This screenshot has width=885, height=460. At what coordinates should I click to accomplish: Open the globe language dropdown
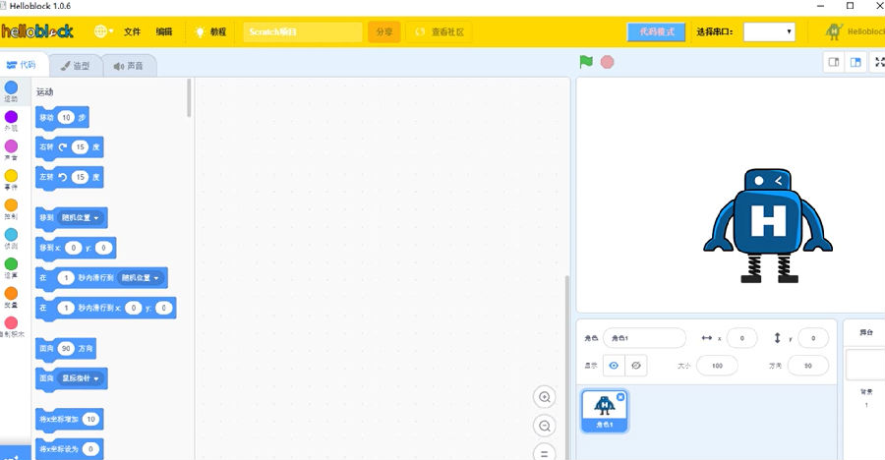coord(103,31)
